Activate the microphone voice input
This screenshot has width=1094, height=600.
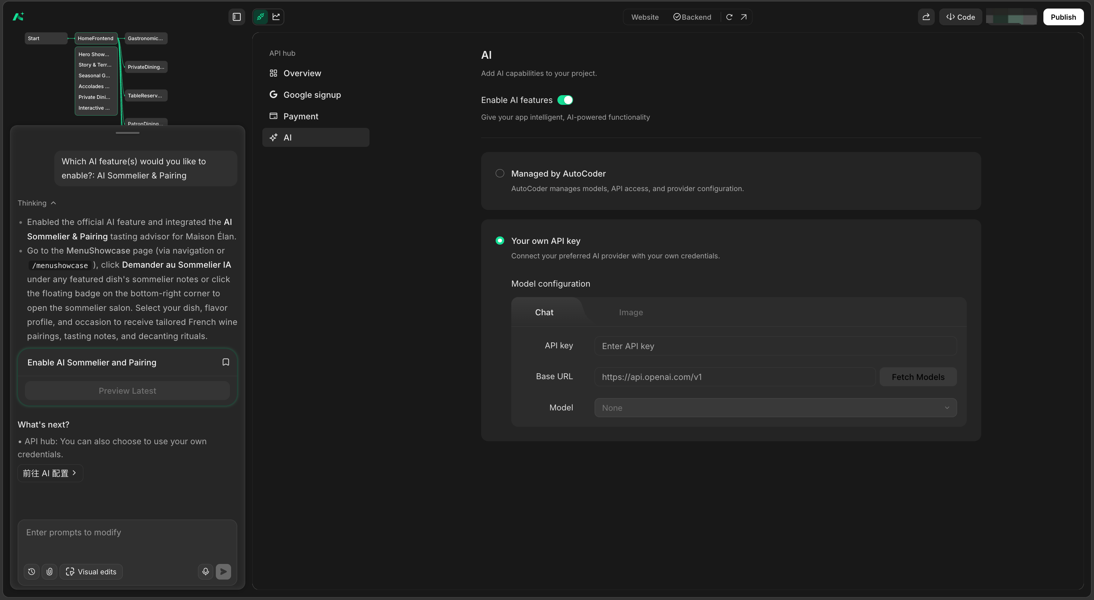coord(205,572)
